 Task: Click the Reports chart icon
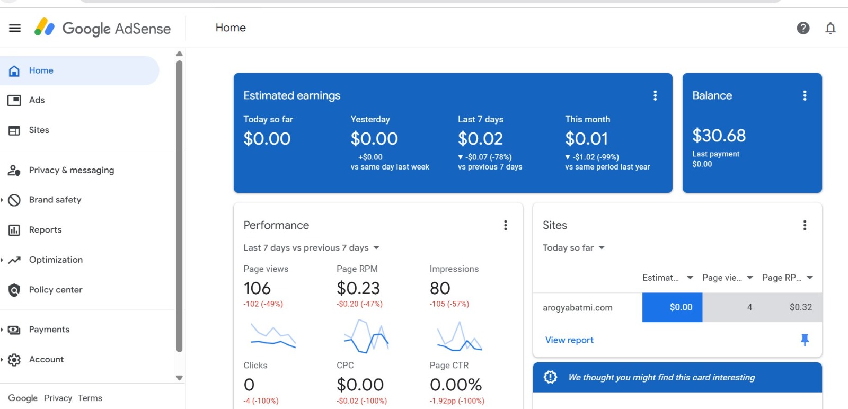[x=14, y=230]
